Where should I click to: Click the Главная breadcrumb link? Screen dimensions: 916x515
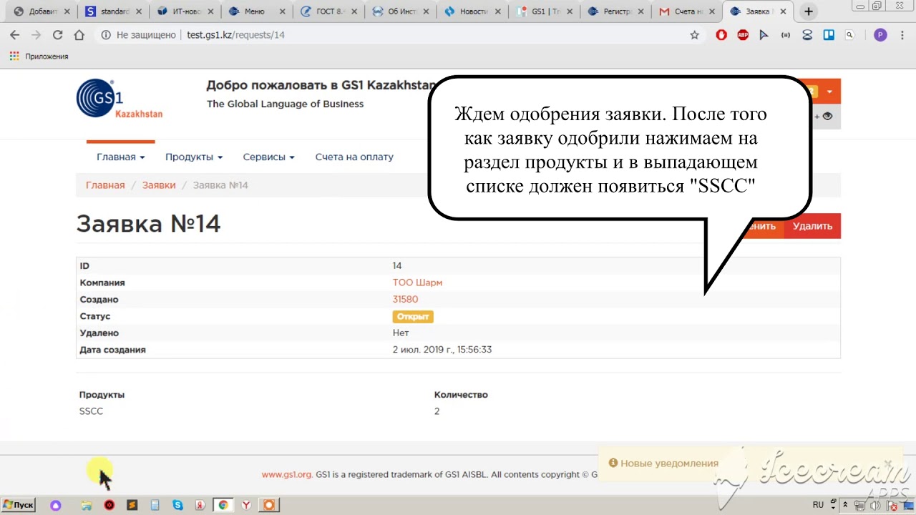[105, 185]
